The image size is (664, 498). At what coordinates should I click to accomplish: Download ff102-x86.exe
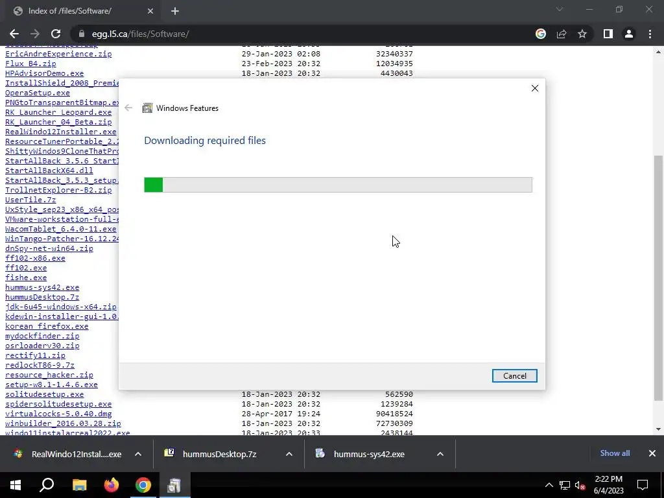point(35,258)
